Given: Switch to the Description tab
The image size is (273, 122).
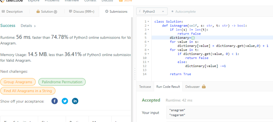Looking at the screenshot, I should pos(12,11).
